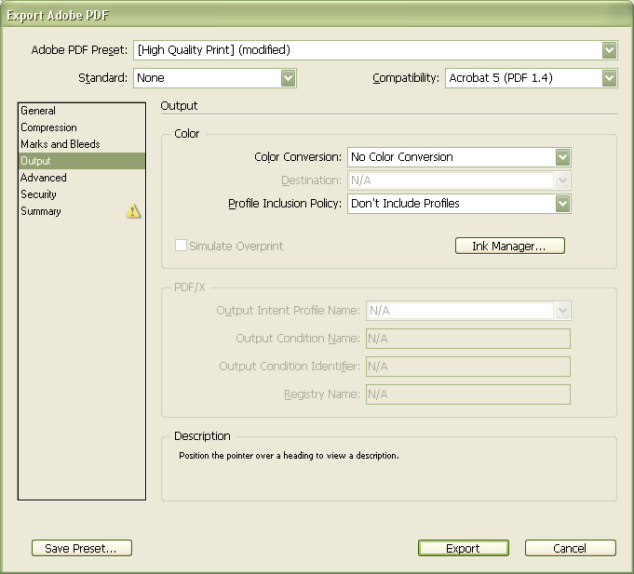Expand the Destination dropdown arrow
Viewport: 634px width, 574px height.
(x=562, y=180)
